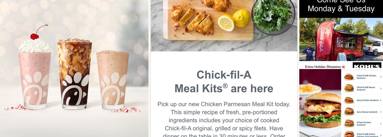Viewport: 383px width, 137px height.
Task: Open the Spicy Deluxe Sandwich chevron arrow
Action: tap(381, 112)
